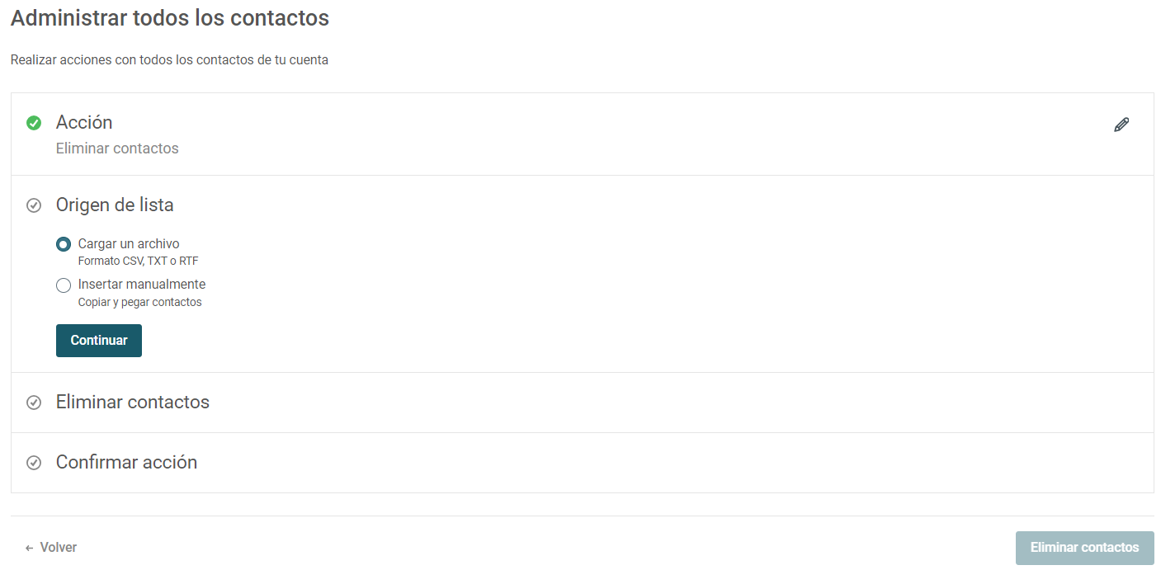1161x570 pixels.
Task: Click the Copiar y pegar contactos description
Action: (x=140, y=302)
